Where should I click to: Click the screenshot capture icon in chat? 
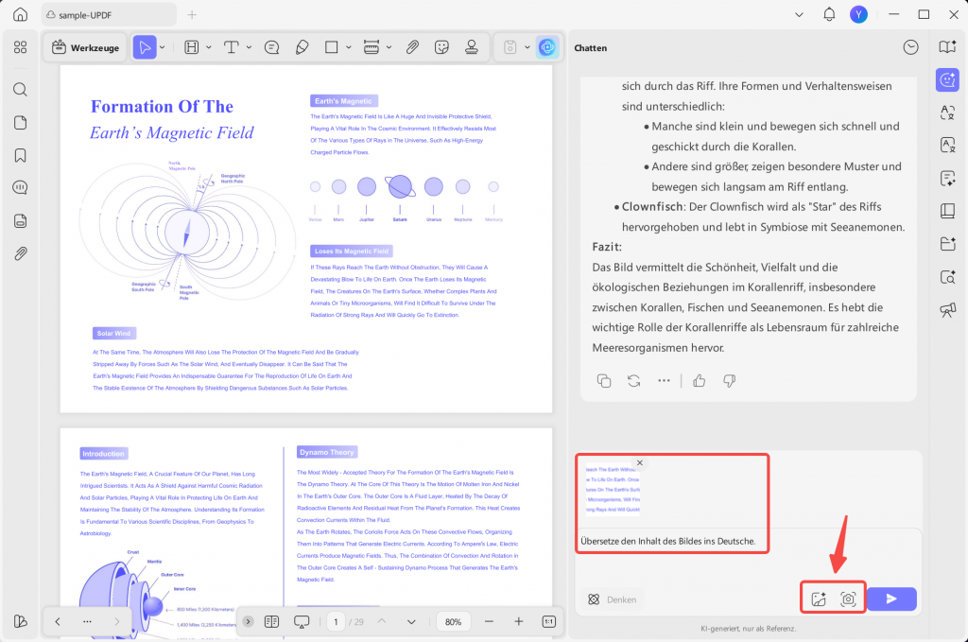pos(848,599)
